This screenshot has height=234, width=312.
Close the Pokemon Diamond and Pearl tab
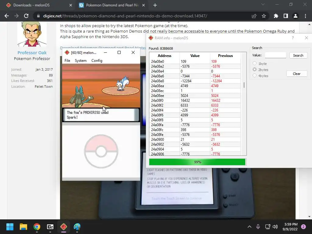tap(144, 5)
